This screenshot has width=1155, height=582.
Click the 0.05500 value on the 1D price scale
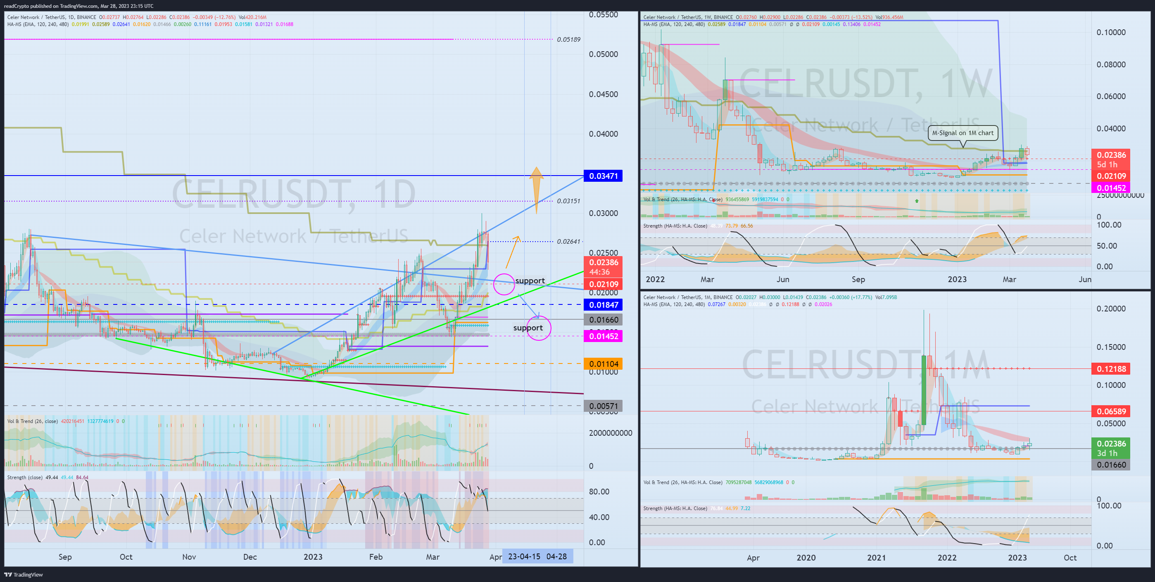604,15
